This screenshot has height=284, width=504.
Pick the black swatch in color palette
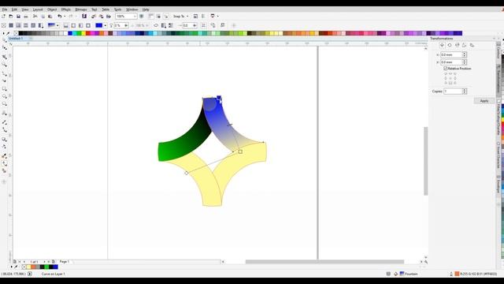click(21, 33)
